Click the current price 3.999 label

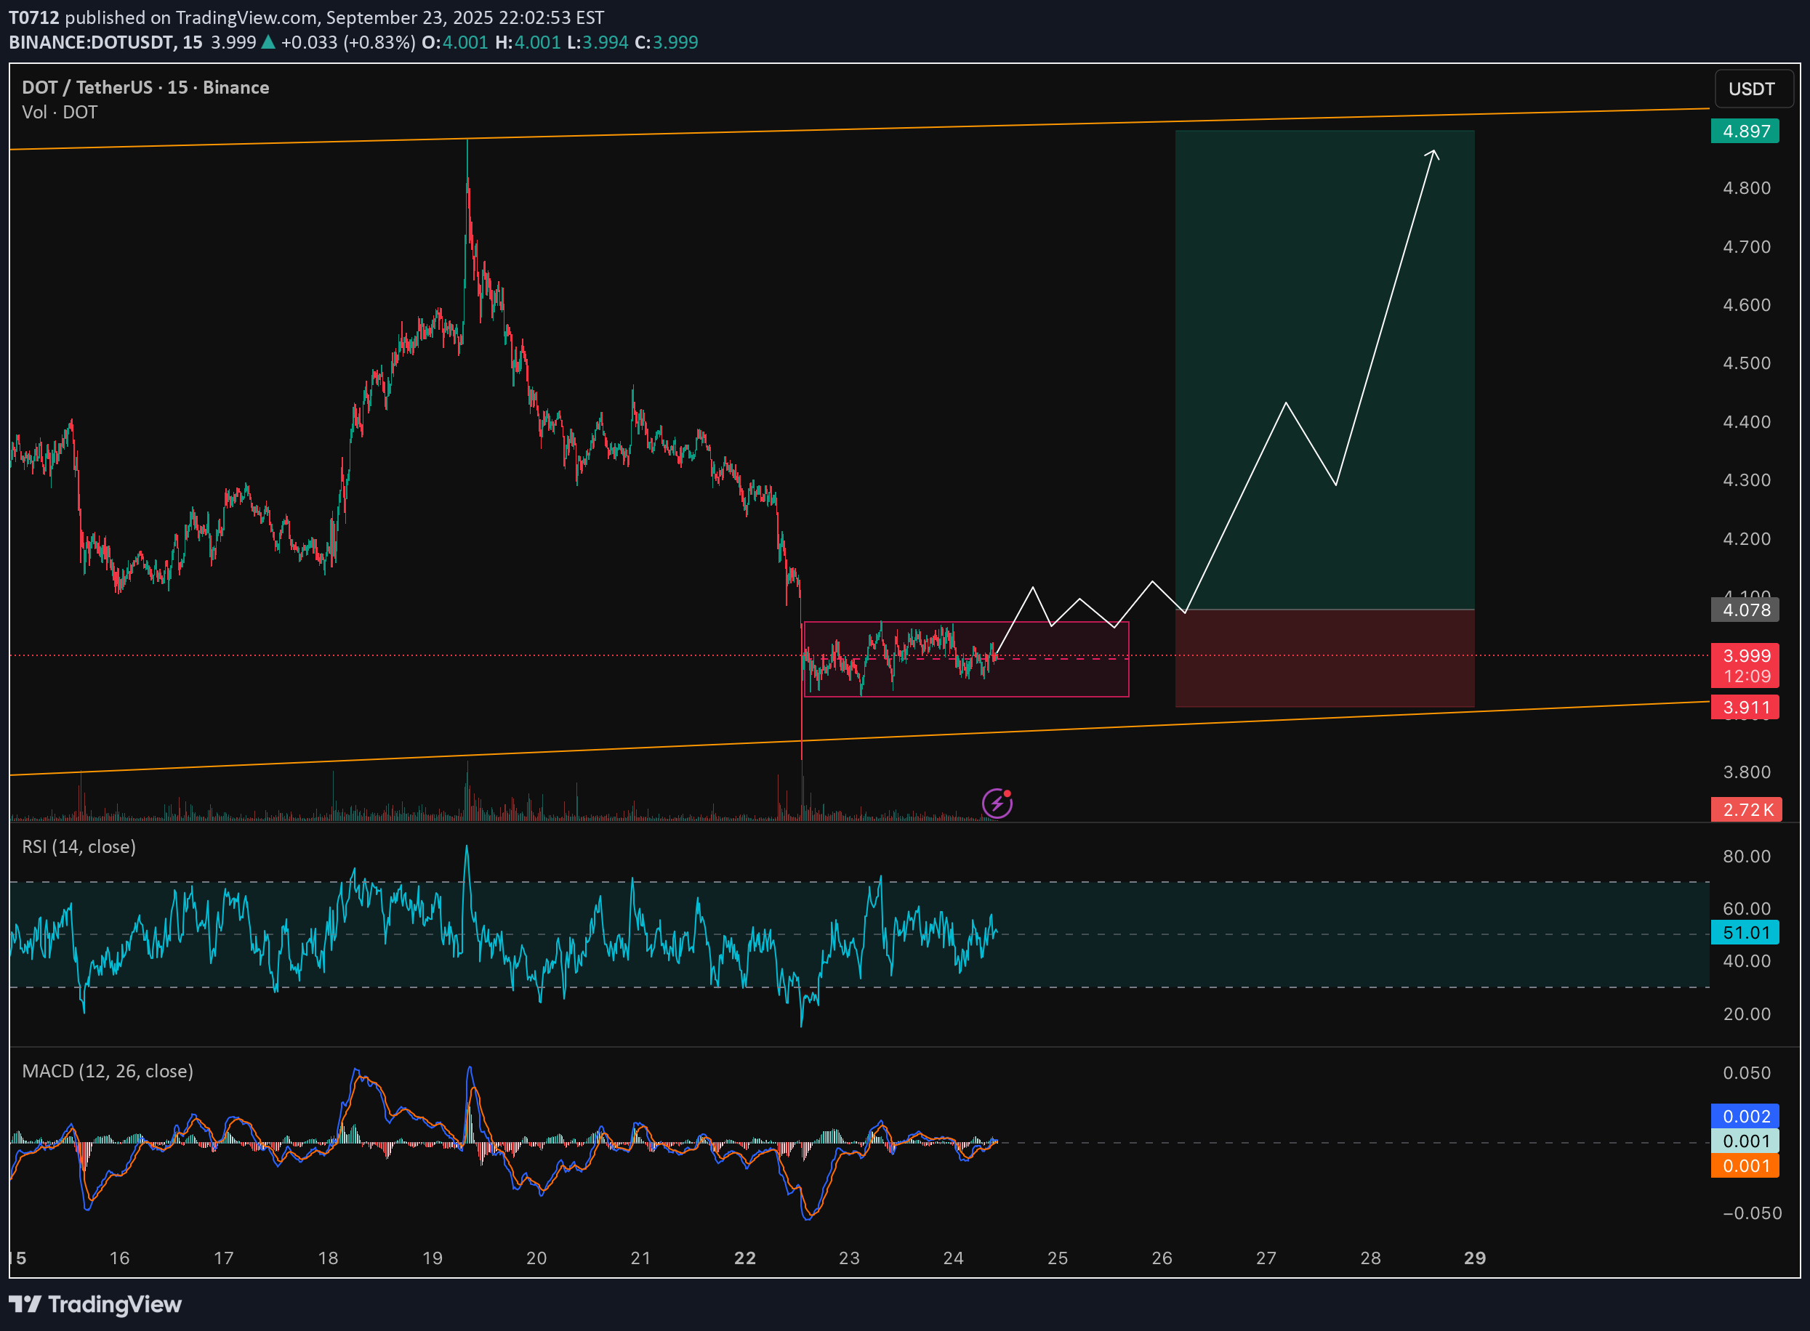[1745, 656]
